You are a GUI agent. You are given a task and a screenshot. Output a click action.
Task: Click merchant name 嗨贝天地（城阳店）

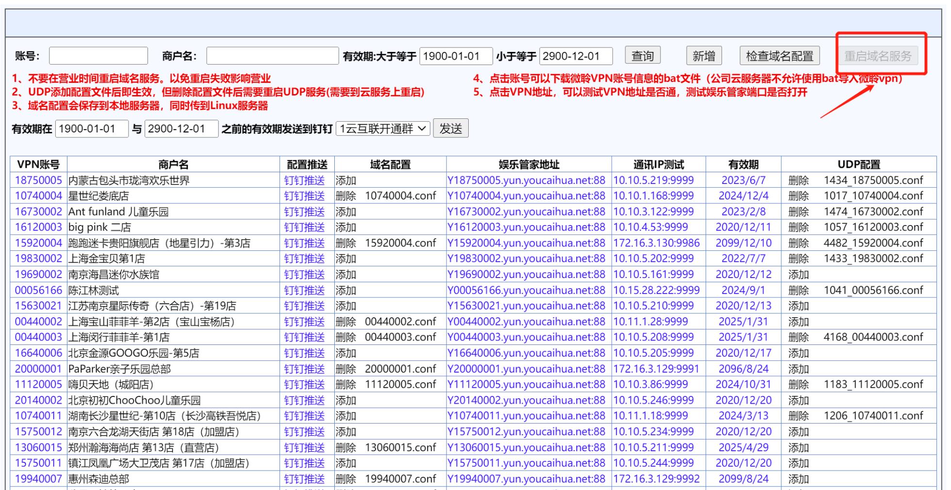[x=111, y=384]
